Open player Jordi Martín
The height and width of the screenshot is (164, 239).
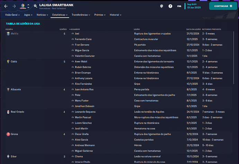pyautogui.click(x=81, y=128)
